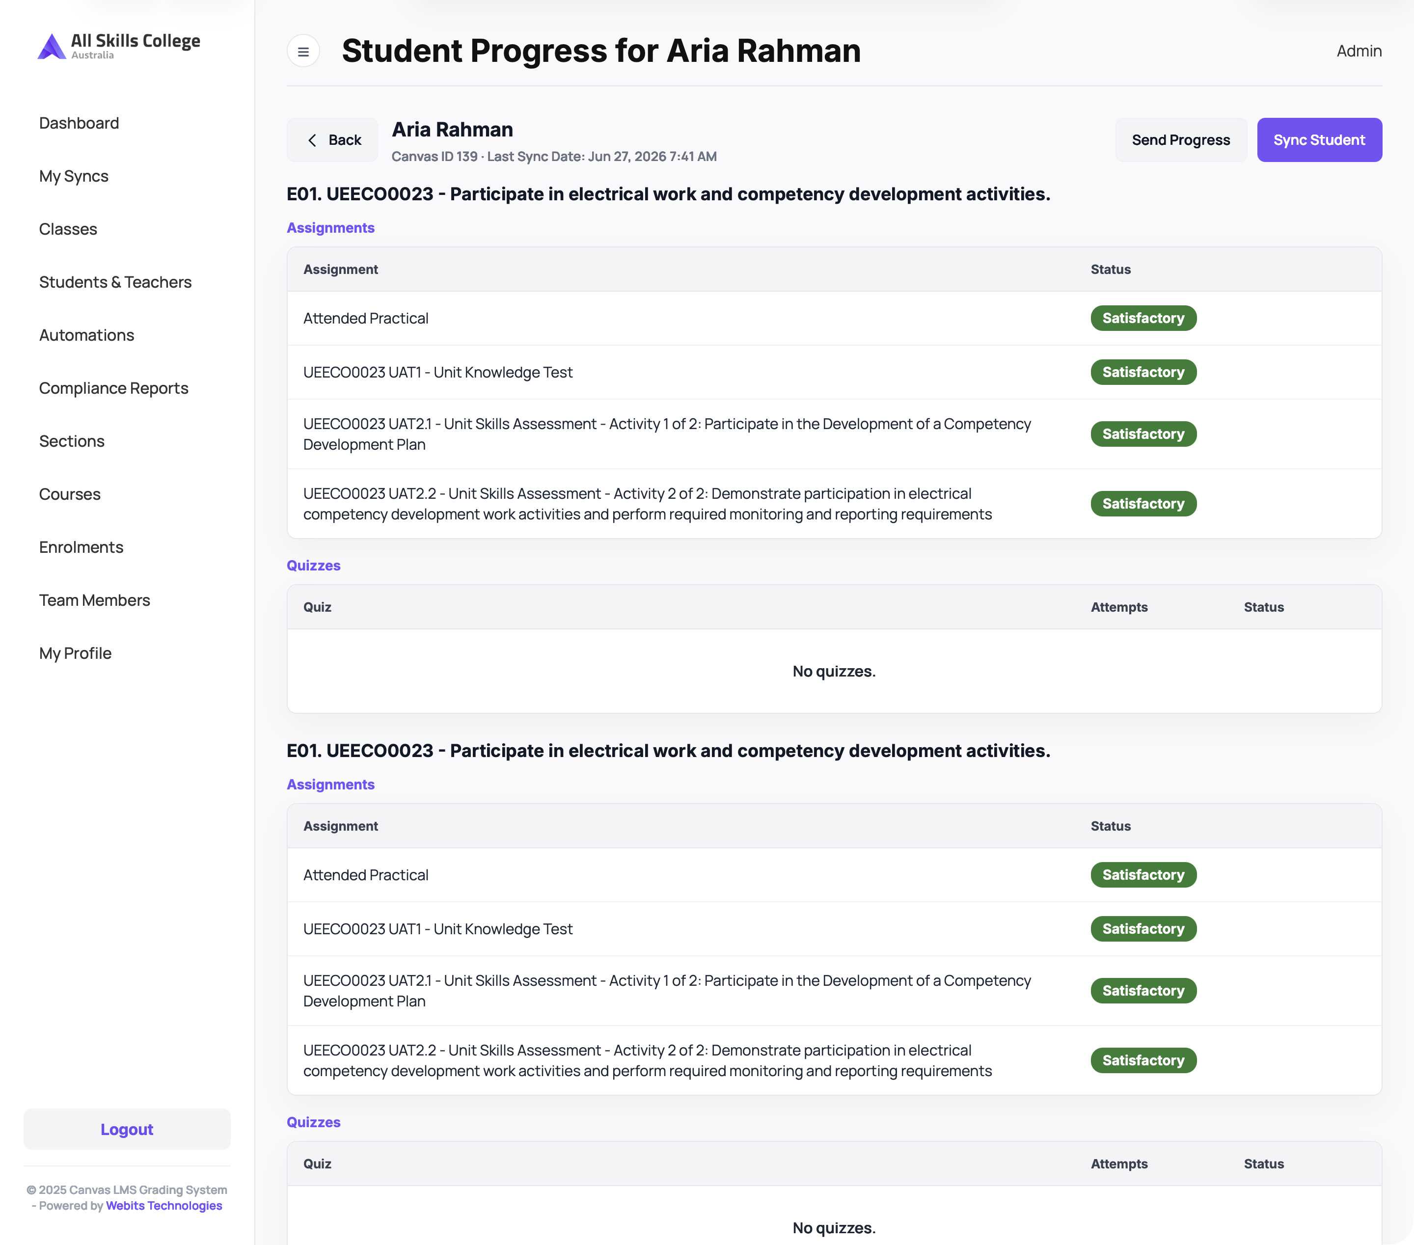
Task: Click the second Quizzes section heading
Action: [x=313, y=1122]
